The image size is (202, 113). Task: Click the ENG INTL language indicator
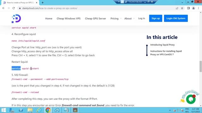pos(187,110)
